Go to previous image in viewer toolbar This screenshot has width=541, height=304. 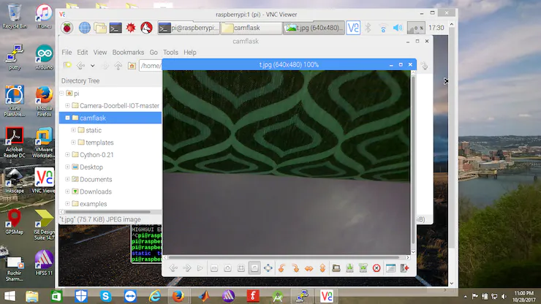pos(173,268)
